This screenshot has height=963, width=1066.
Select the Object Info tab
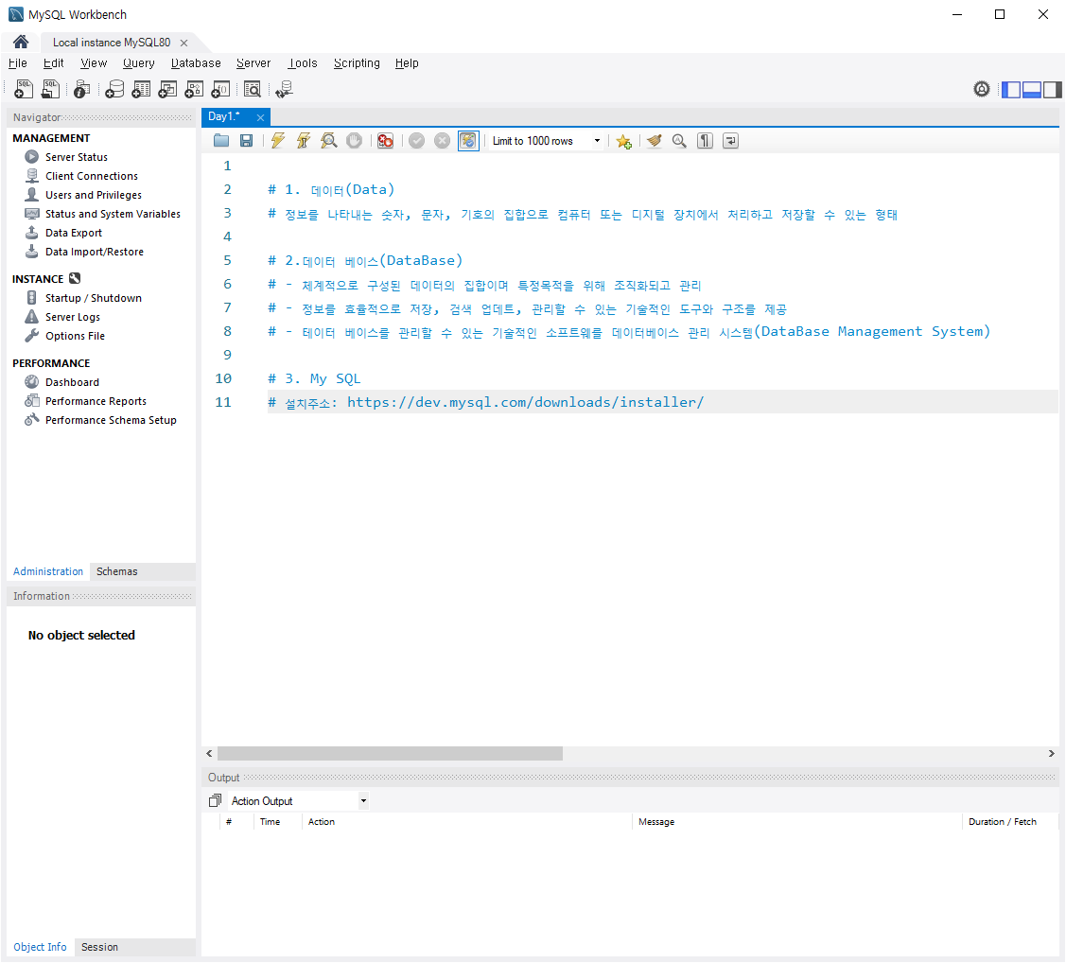[x=40, y=947]
